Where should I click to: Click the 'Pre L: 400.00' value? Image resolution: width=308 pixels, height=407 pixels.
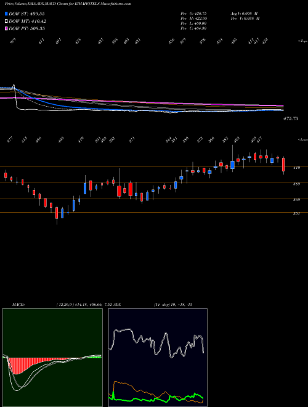(x=193, y=23)
